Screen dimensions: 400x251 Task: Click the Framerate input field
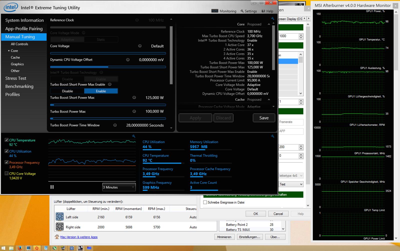click(x=291, y=122)
